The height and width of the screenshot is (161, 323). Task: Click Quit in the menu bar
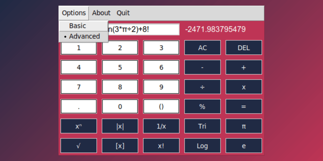[123, 13]
